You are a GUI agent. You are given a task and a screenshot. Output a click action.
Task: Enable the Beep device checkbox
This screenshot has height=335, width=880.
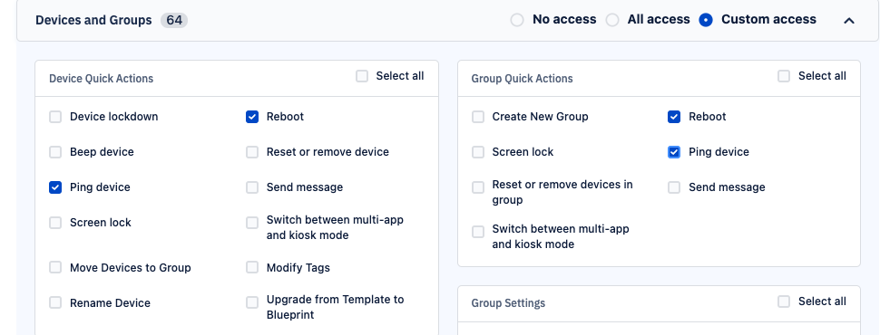click(55, 152)
